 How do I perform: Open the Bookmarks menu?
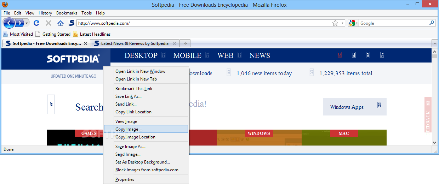pos(67,13)
